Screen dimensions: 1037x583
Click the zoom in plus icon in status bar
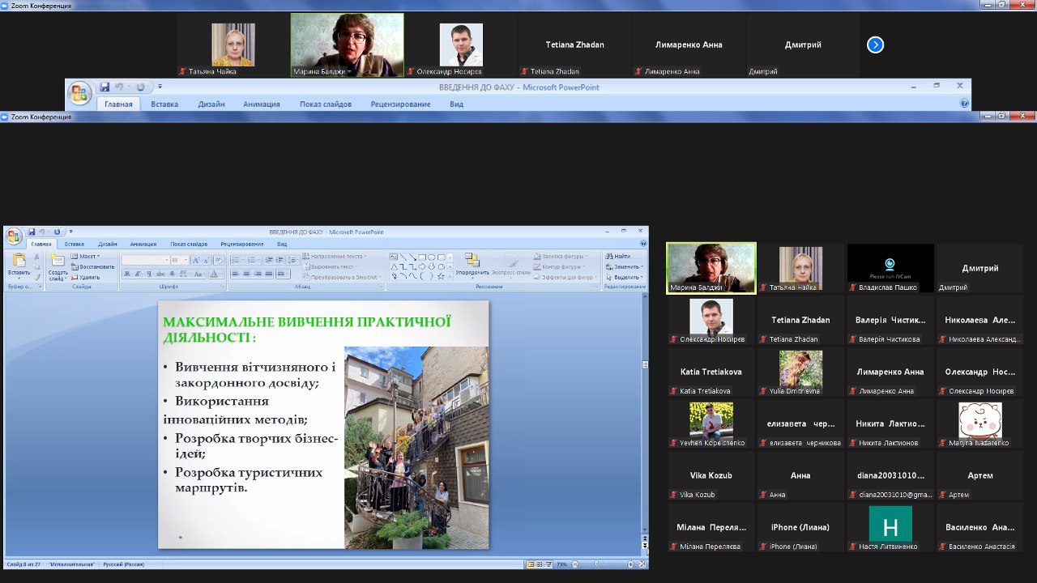(630, 564)
